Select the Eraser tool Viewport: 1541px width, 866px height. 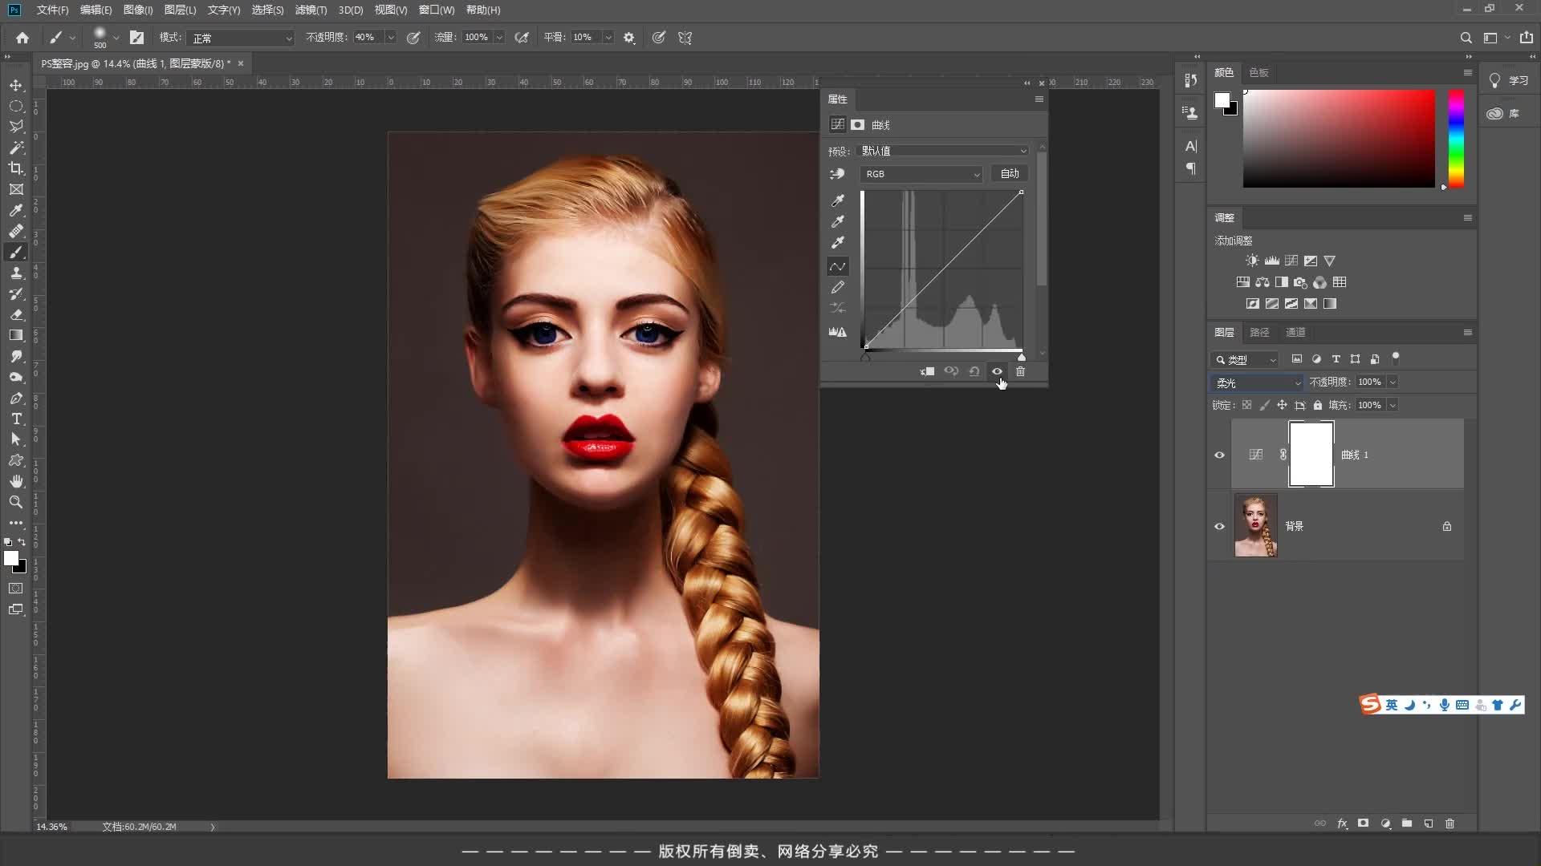(16, 314)
